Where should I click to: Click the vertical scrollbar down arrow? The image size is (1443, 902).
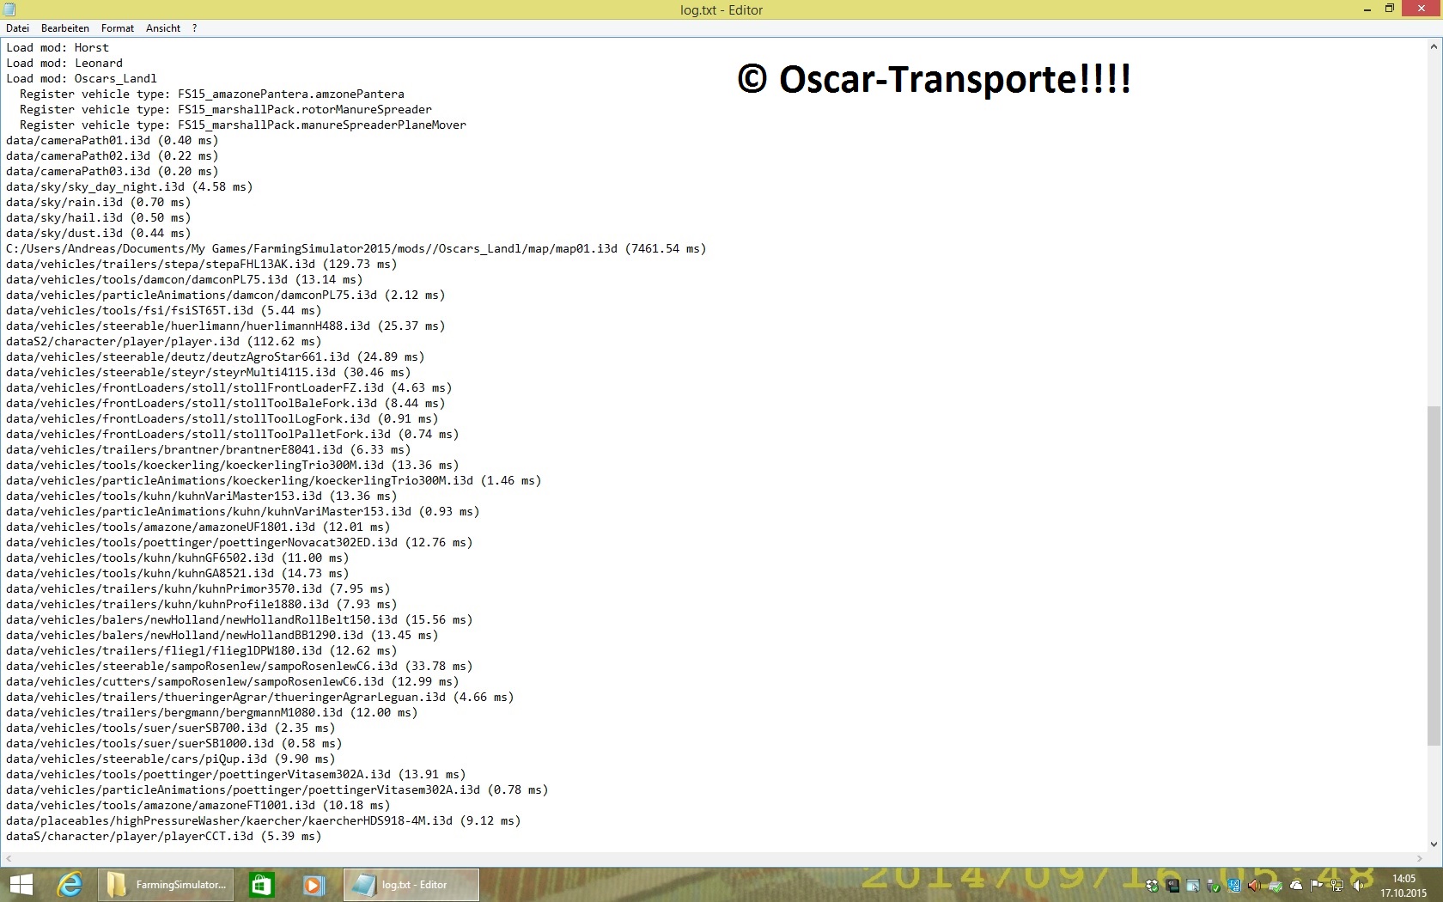pyautogui.click(x=1434, y=844)
